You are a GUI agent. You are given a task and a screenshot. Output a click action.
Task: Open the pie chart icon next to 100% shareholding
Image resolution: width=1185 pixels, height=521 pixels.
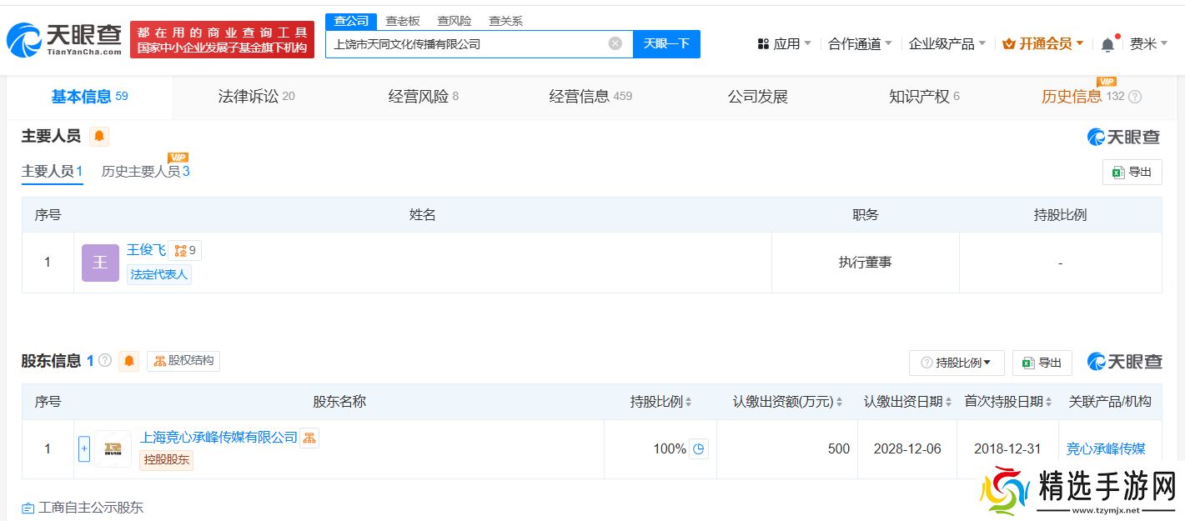pyautogui.click(x=699, y=448)
